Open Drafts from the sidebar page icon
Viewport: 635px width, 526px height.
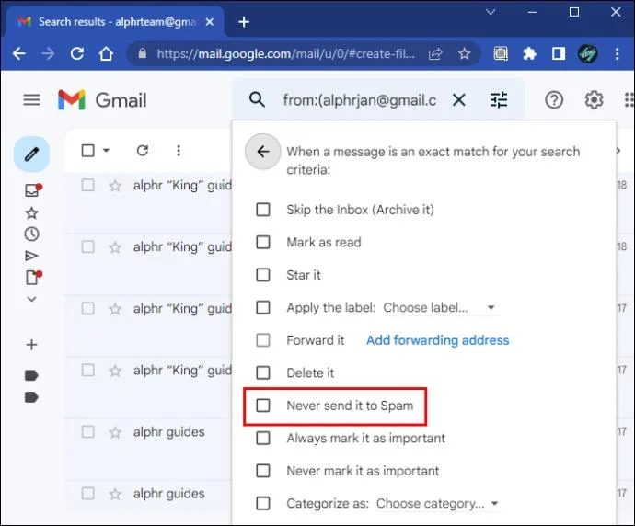(x=33, y=278)
